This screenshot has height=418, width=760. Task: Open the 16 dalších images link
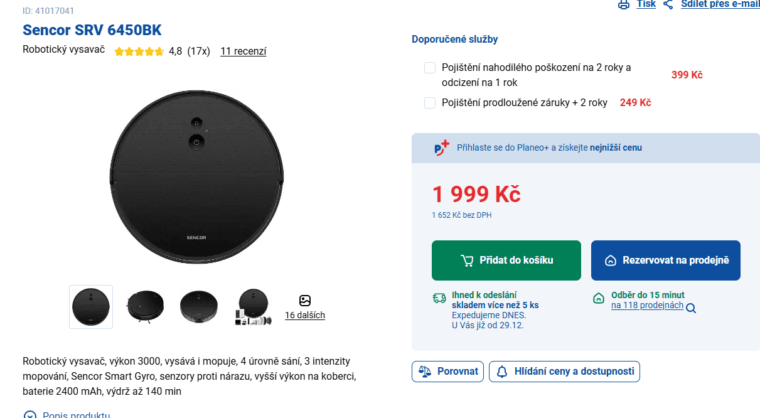click(305, 315)
